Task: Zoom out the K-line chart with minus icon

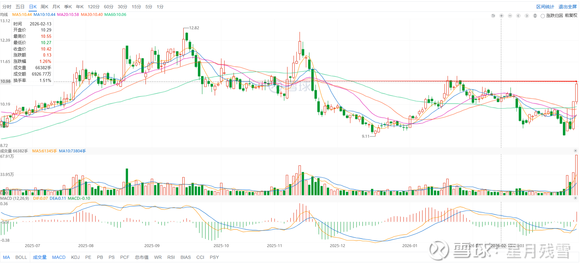Action: pyautogui.click(x=510, y=16)
